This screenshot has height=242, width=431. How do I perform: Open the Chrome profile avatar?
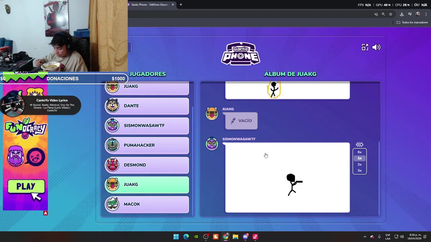418,14
